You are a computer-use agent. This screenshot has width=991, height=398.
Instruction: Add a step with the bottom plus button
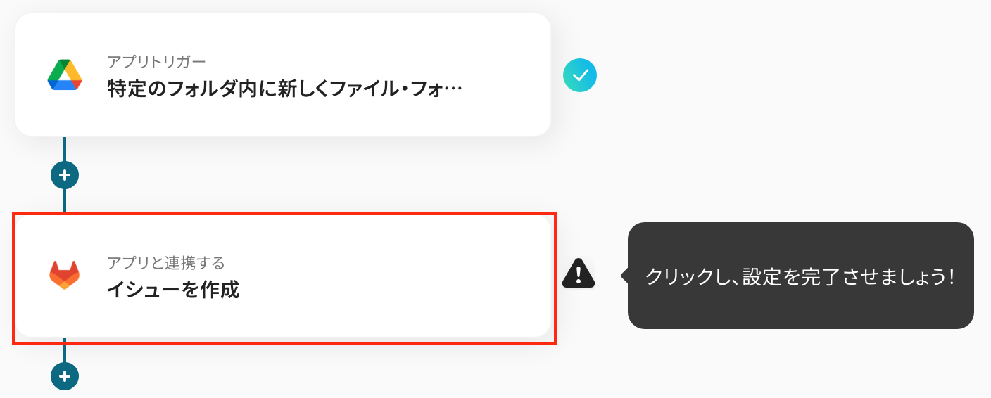pos(65,376)
